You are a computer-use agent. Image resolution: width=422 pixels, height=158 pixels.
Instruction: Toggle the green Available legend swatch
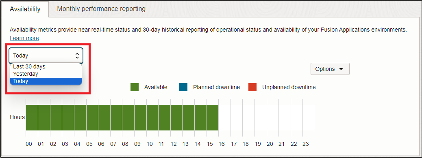click(x=135, y=87)
